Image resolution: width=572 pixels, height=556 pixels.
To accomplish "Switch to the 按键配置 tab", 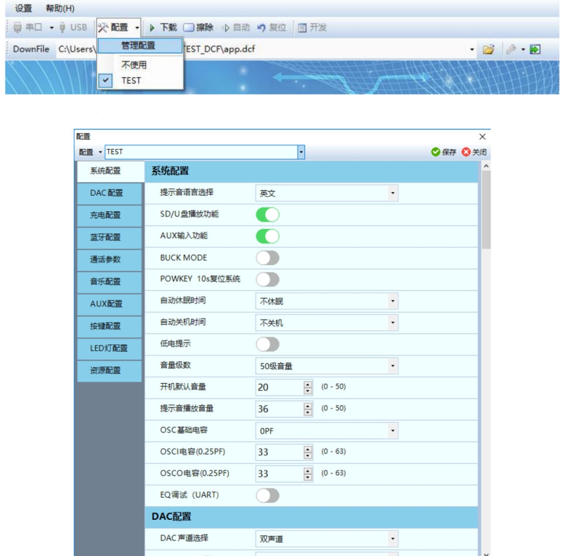I will (x=110, y=326).
